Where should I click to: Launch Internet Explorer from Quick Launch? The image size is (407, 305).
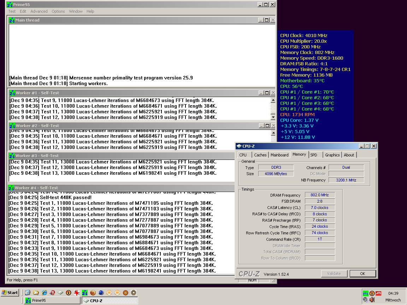click(44, 293)
